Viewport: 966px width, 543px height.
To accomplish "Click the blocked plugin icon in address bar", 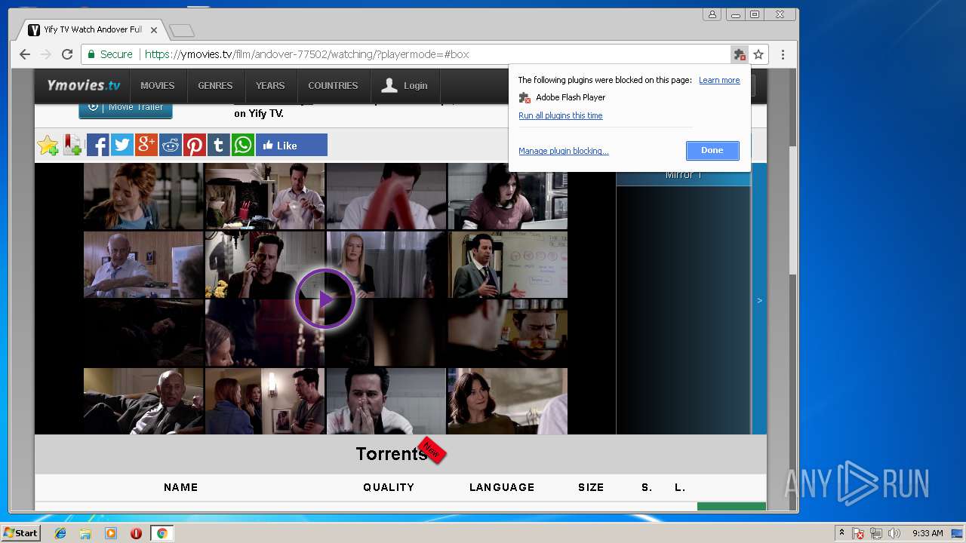I will click(x=740, y=54).
